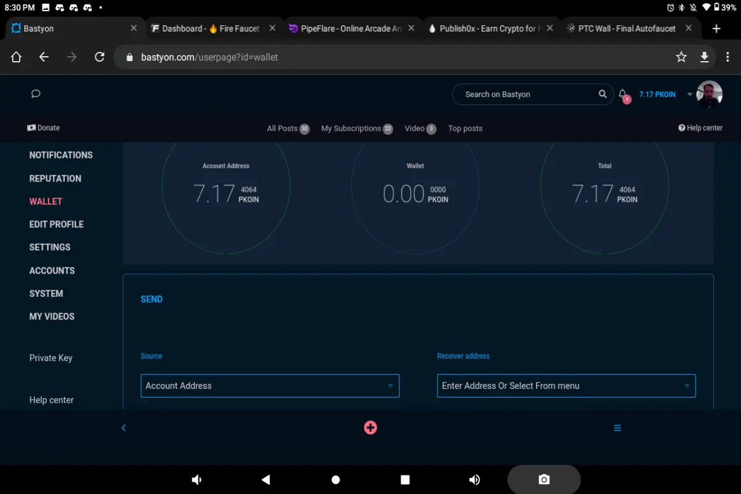Bookmark the page with the star icon

(681, 57)
